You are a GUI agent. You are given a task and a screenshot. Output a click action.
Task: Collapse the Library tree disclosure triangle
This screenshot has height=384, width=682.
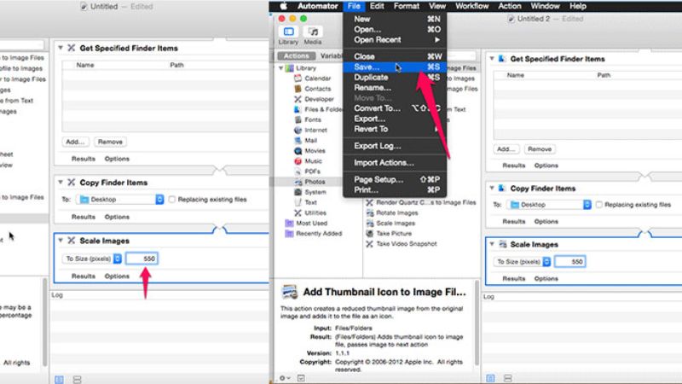pyautogui.click(x=281, y=67)
